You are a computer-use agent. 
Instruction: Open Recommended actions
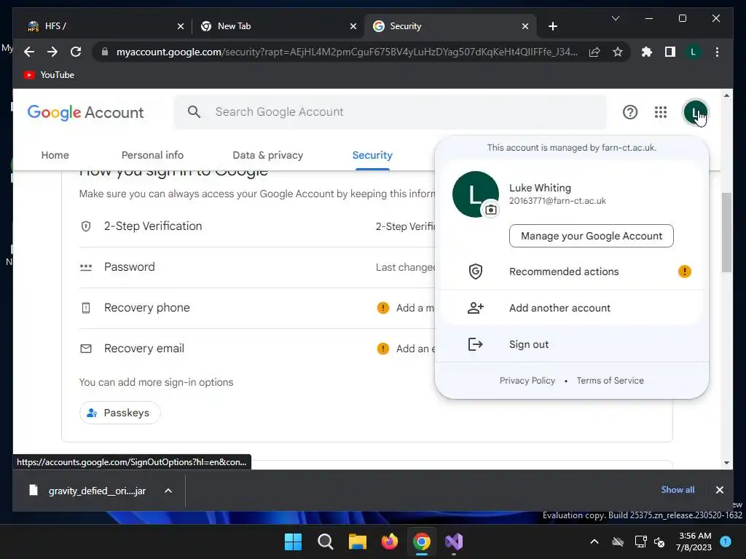tap(572, 271)
